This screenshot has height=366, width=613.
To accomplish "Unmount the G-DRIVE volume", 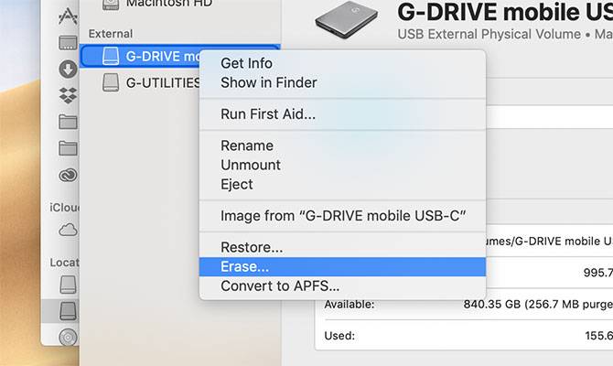I will (x=251, y=165).
